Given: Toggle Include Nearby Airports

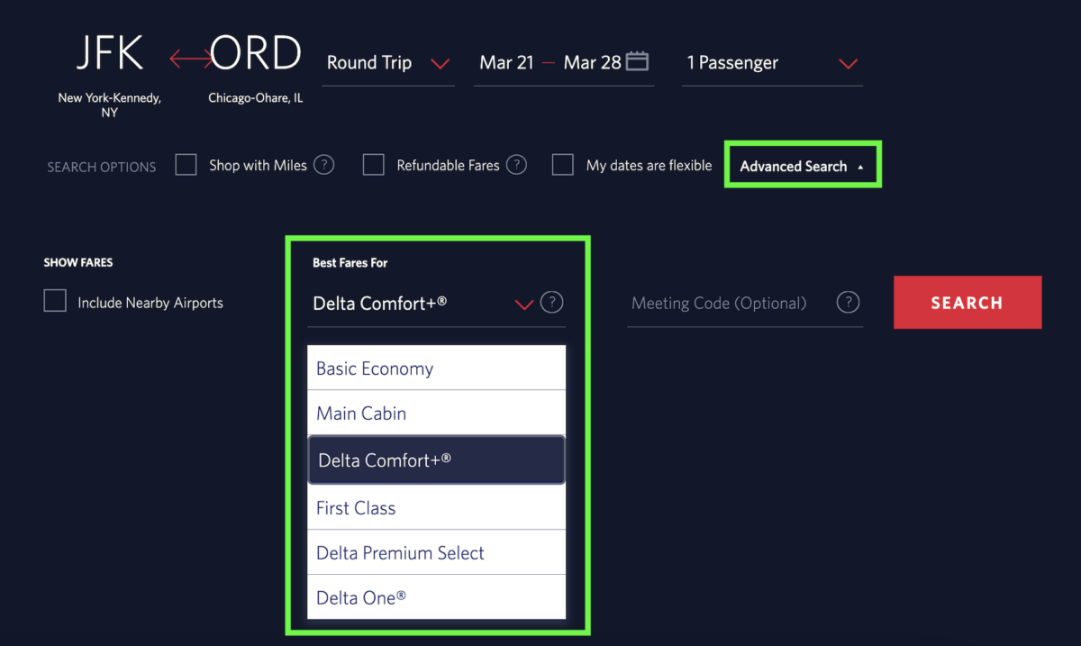Looking at the screenshot, I should (x=55, y=302).
